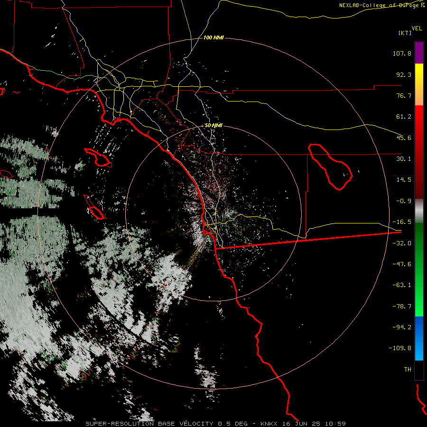Click the 100 NMI range ring label
The height and width of the screenshot is (427, 427).
[x=213, y=37]
